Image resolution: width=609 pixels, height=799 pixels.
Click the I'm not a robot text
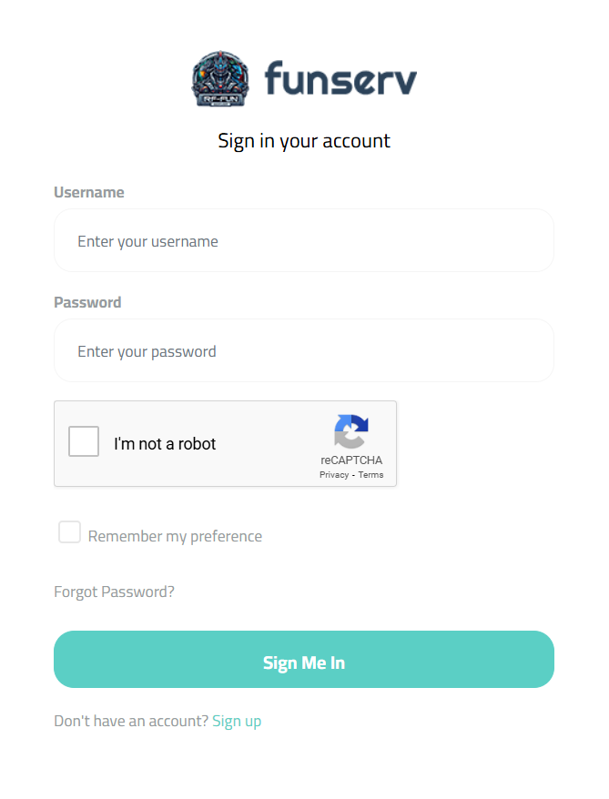pos(165,444)
